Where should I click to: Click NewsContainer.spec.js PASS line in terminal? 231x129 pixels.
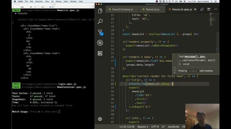point(49,87)
